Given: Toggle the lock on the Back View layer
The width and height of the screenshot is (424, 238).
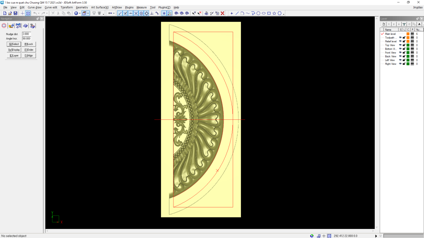Looking at the screenshot, I should click(404, 56).
